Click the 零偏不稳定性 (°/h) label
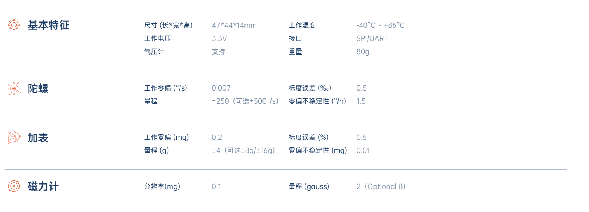 [317, 101]
